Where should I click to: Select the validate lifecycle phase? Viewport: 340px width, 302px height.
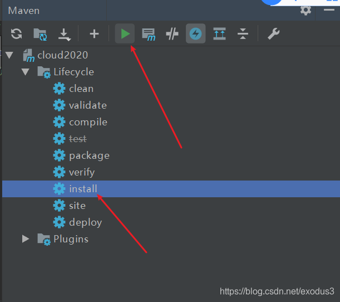point(88,105)
